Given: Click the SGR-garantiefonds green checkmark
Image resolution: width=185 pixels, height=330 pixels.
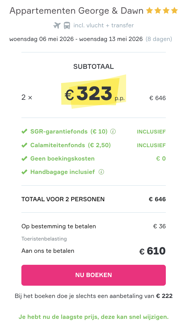Looking at the screenshot, I should (24, 132).
